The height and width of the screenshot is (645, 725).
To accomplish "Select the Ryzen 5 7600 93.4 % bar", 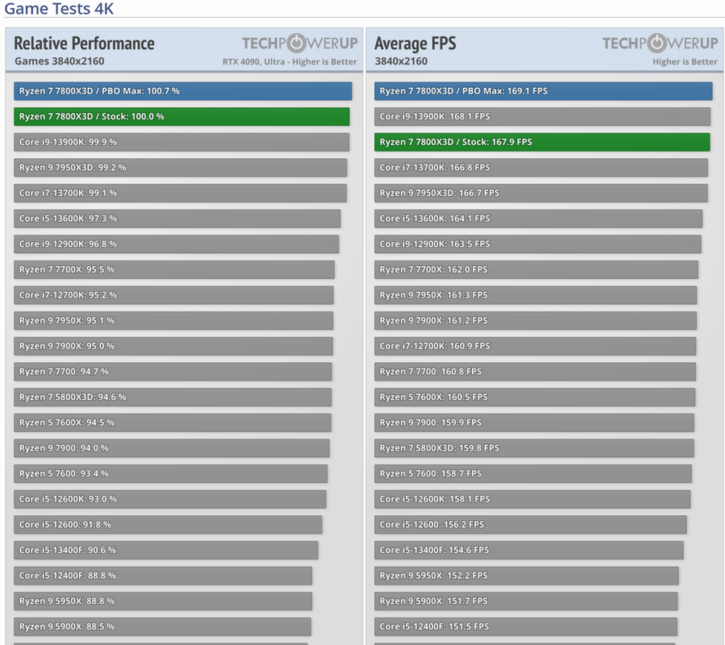I will (x=171, y=473).
